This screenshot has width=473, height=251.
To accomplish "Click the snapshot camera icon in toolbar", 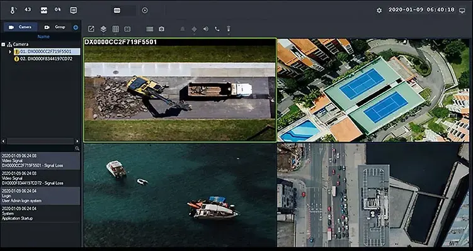I will coord(162,29).
